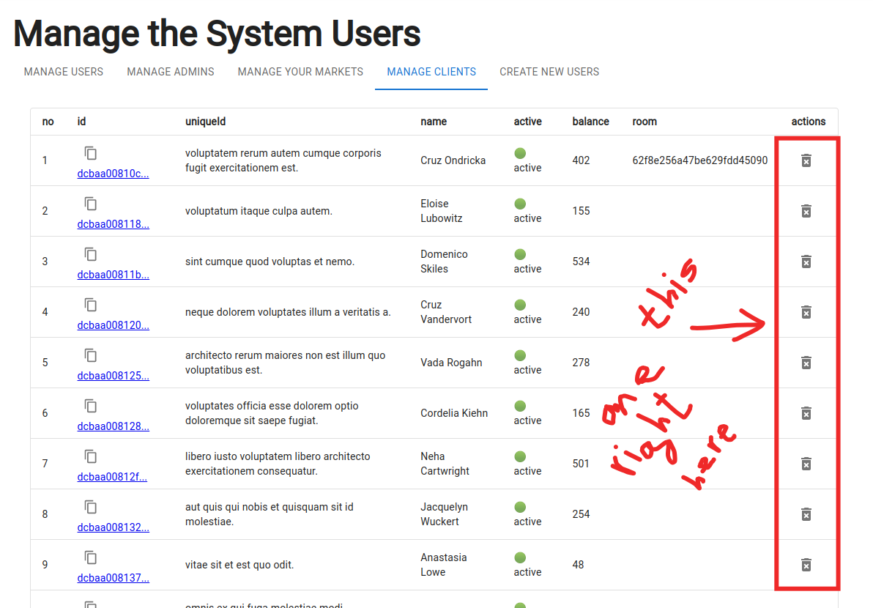Open id link dcbaa00811b...
The image size is (873, 608).
[113, 275]
